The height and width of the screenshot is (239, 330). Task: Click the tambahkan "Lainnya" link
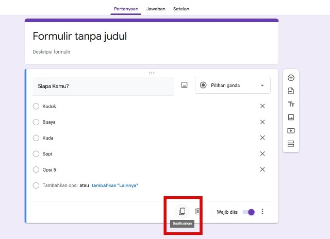coord(114,185)
